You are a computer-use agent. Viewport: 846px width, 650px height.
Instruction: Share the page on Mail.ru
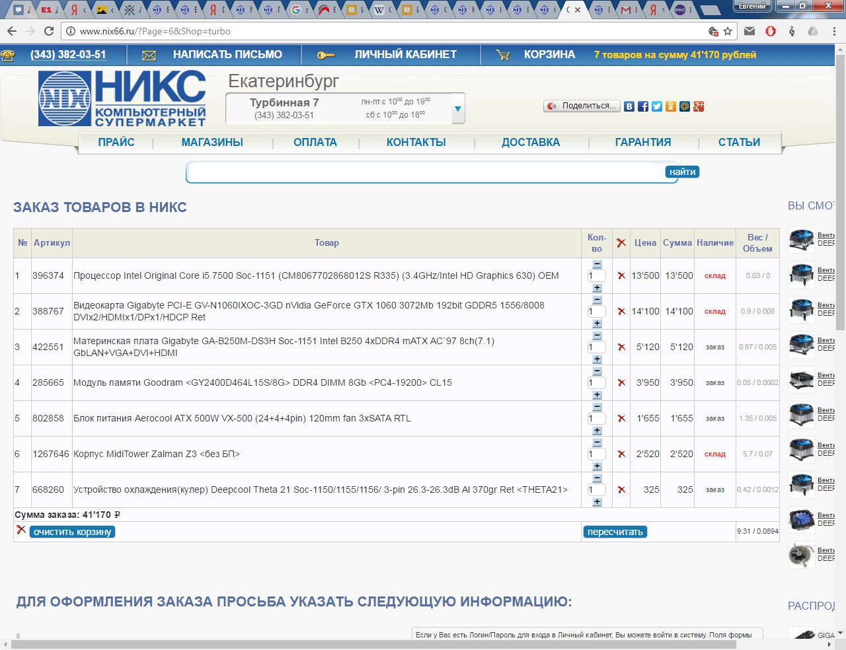pos(685,106)
